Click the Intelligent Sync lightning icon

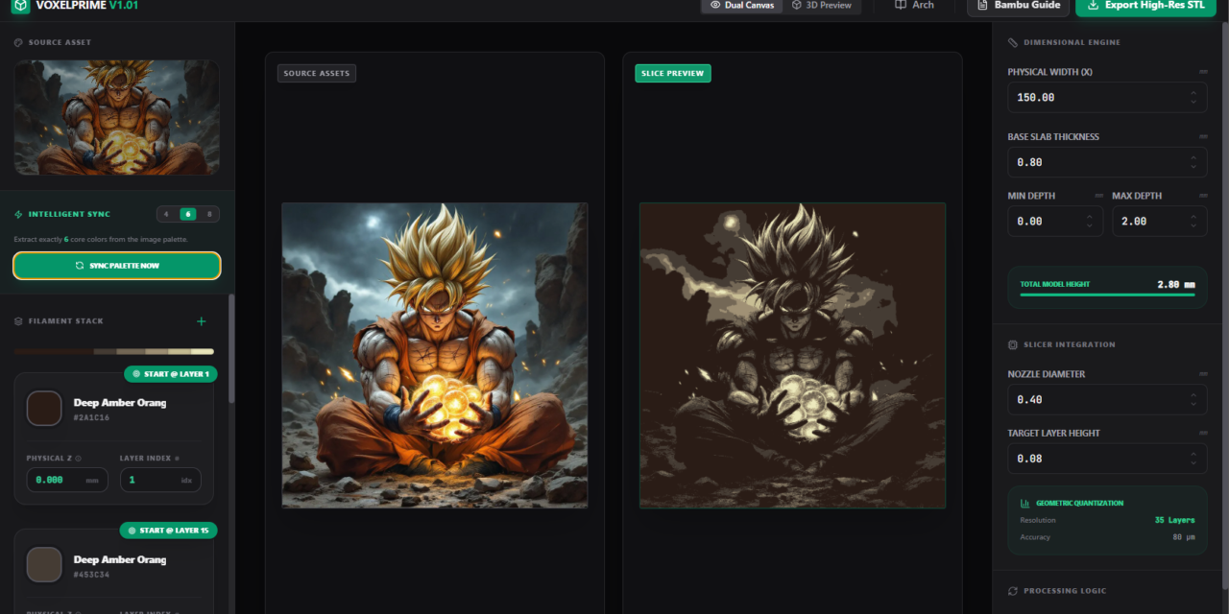(18, 215)
